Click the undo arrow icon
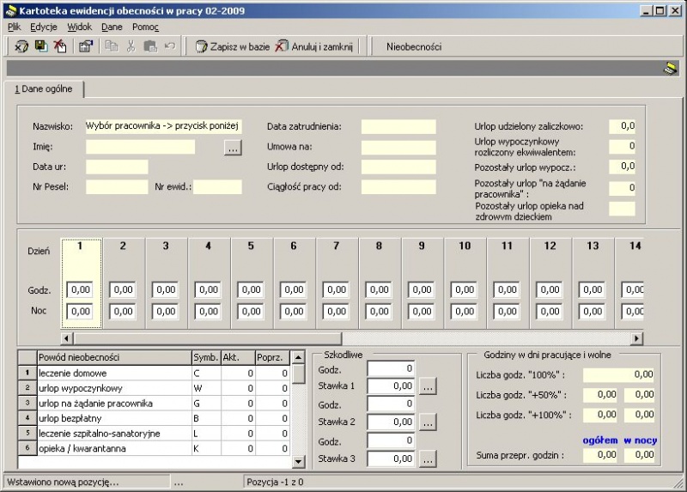This screenshot has width=687, height=492. point(169,46)
